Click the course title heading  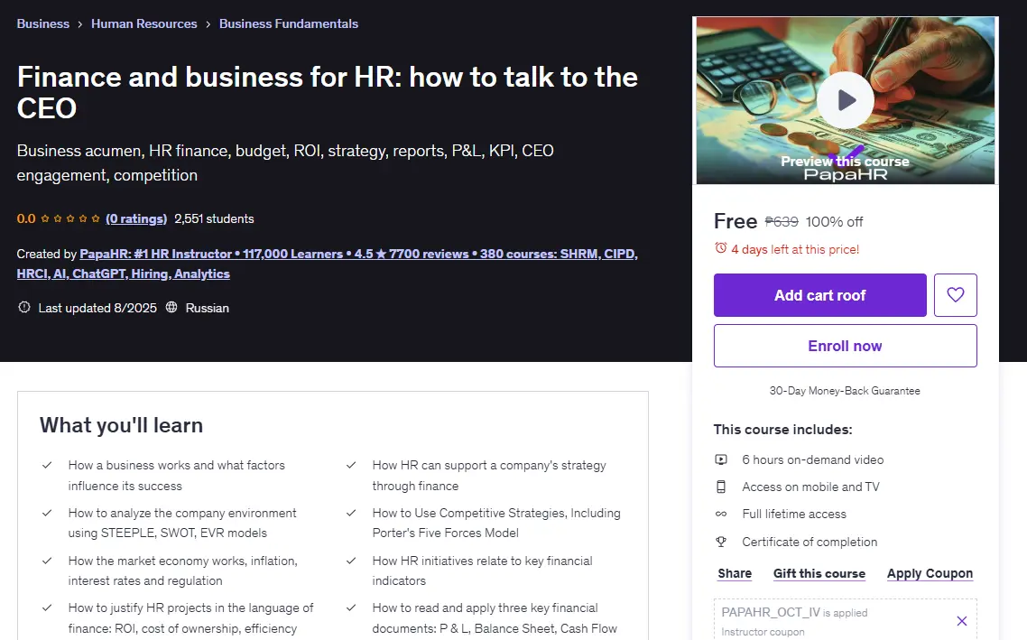pos(328,92)
